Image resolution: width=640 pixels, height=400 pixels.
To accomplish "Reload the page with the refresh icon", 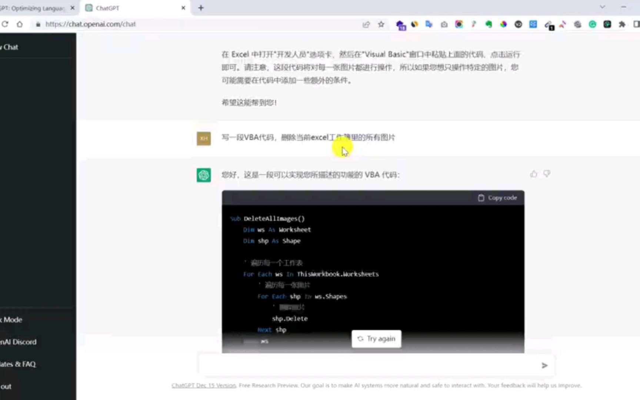I will click(x=5, y=24).
